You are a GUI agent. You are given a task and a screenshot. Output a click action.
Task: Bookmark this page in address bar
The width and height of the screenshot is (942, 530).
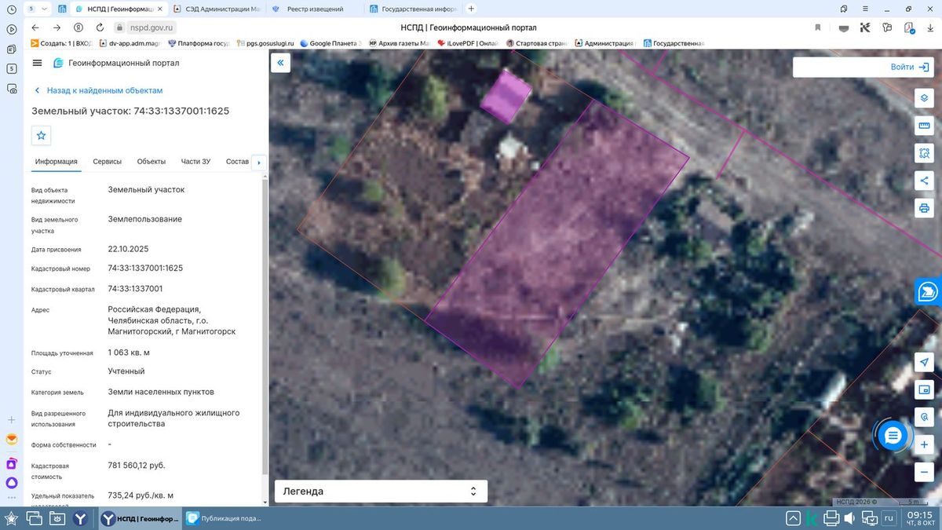pos(817,27)
